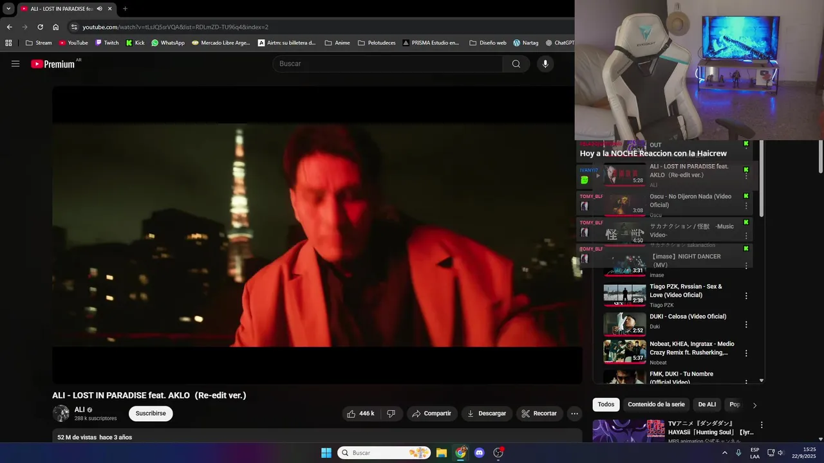The image size is (824, 463).
Task: Share the video with Compartir
Action: click(432, 413)
